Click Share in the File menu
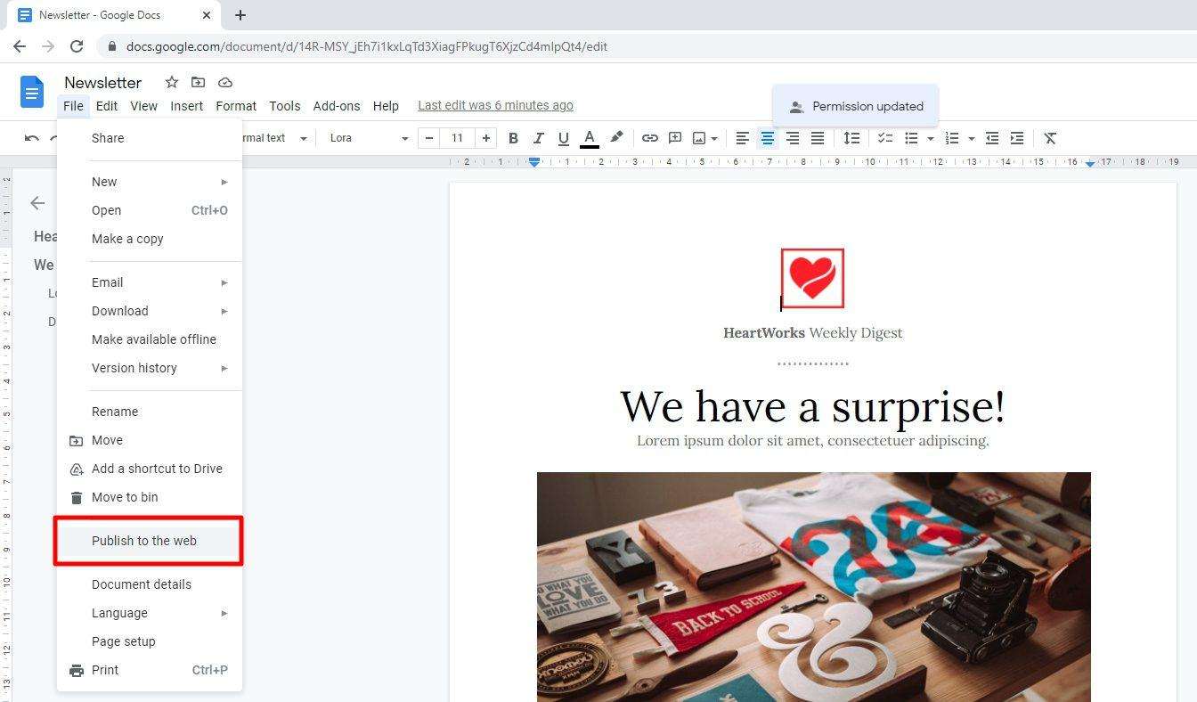 [150, 138]
